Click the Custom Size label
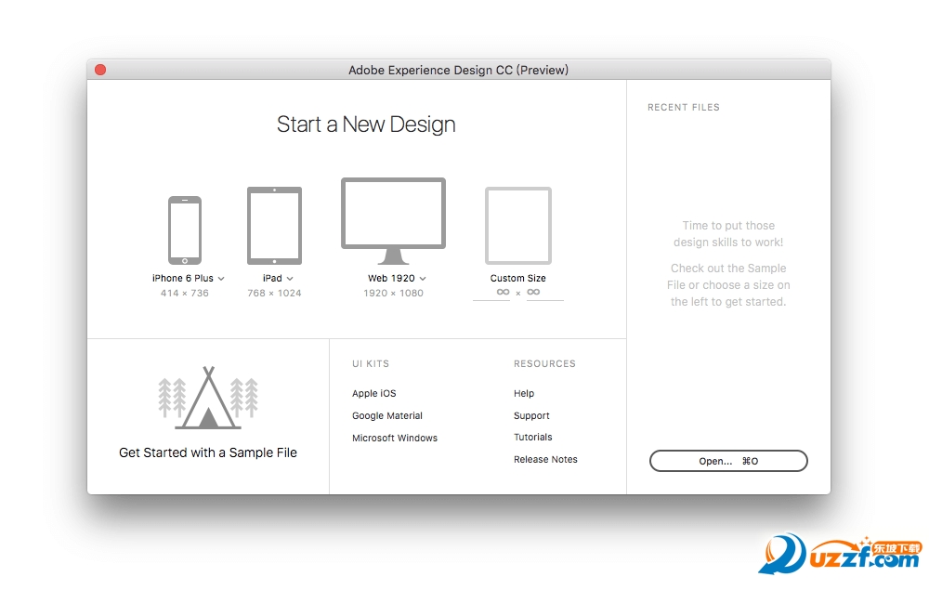 tap(517, 278)
